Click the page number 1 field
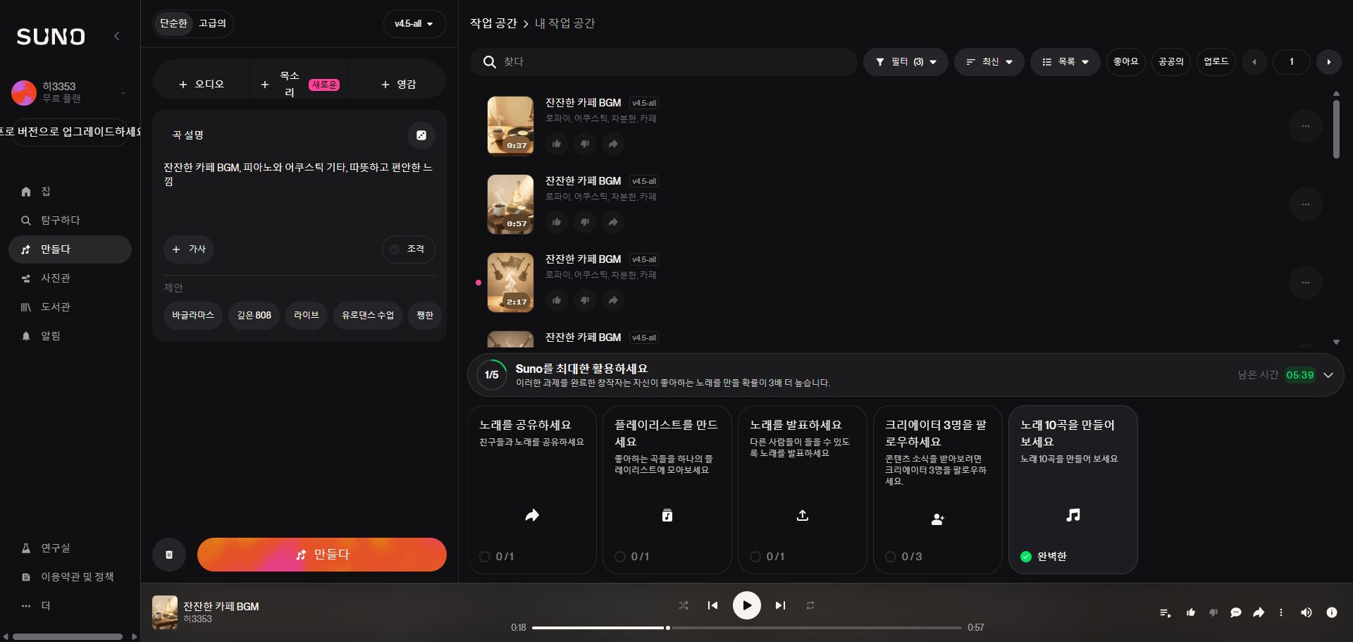 click(x=1292, y=62)
